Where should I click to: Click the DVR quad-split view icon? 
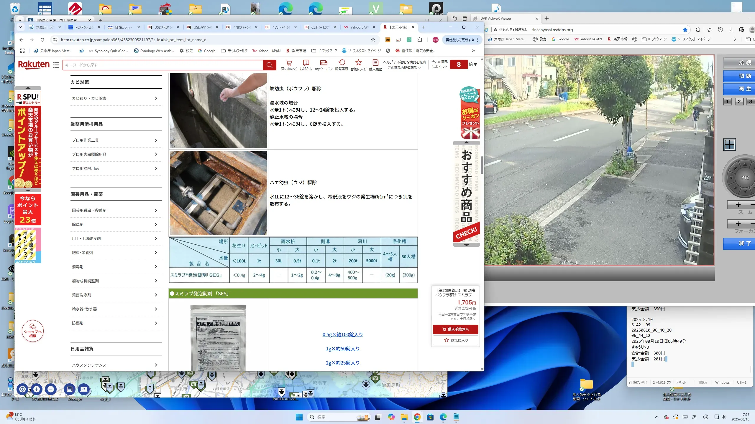[x=729, y=145]
